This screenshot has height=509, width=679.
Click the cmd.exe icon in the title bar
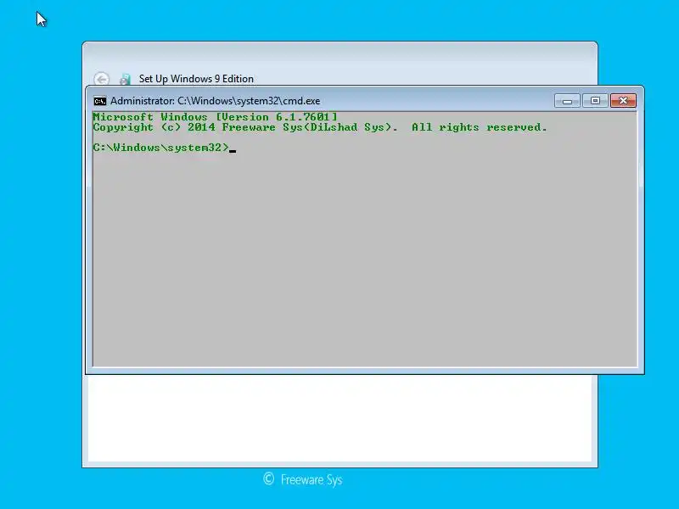99,101
